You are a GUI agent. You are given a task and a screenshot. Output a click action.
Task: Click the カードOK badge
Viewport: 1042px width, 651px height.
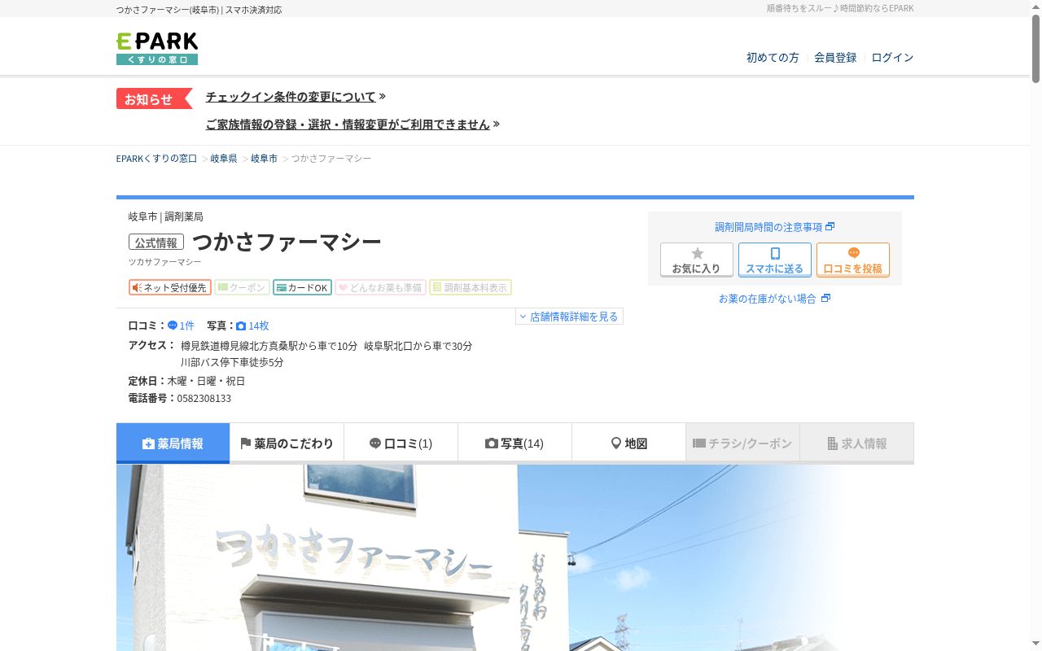pyautogui.click(x=302, y=287)
